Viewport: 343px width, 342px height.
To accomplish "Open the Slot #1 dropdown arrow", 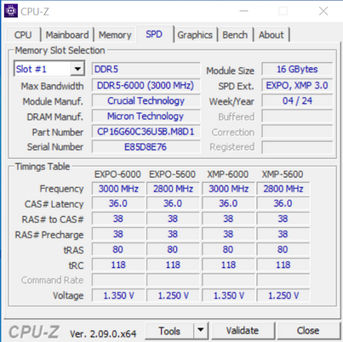I will pyautogui.click(x=77, y=69).
